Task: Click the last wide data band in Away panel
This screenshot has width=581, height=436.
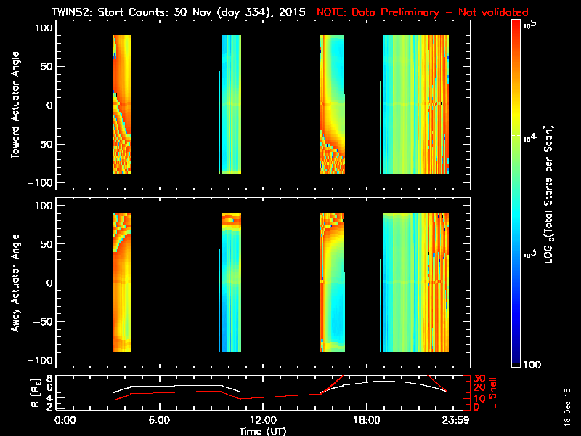Action: point(416,282)
